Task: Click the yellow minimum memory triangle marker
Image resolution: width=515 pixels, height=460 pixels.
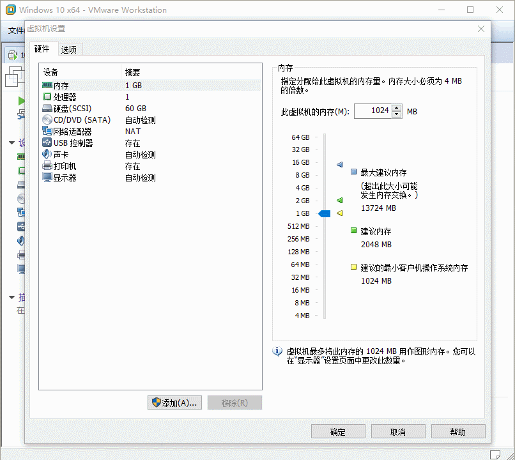Action: click(340, 213)
